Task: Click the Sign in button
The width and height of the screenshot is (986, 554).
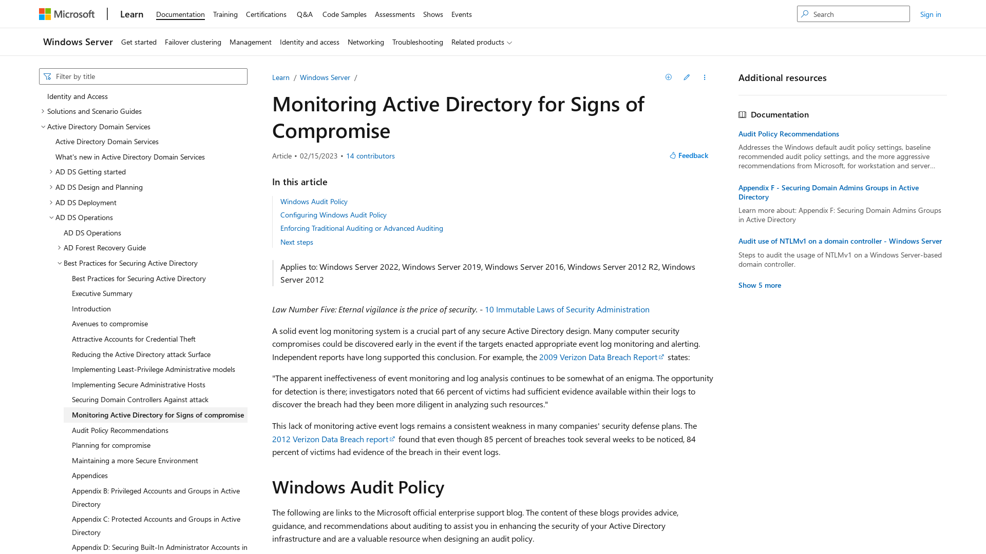Action: (x=931, y=13)
